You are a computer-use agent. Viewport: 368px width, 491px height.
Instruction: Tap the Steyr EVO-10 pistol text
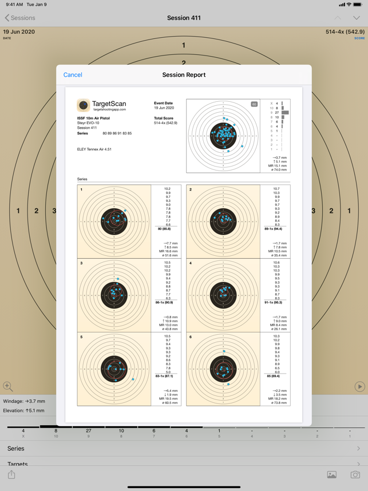[x=88, y=123]
